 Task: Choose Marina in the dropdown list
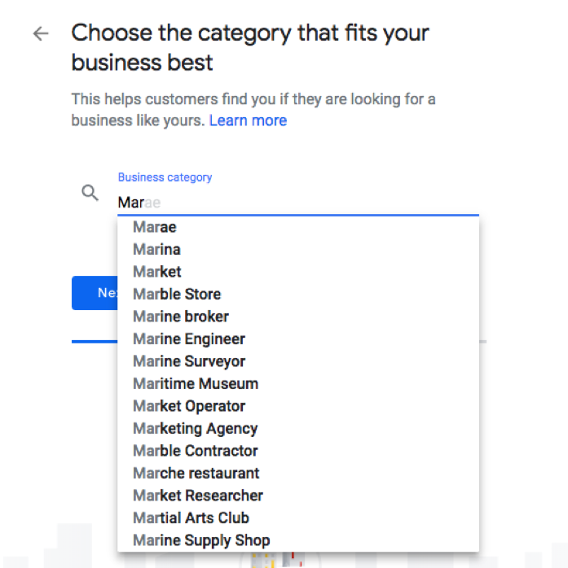[x=157, y=249]
